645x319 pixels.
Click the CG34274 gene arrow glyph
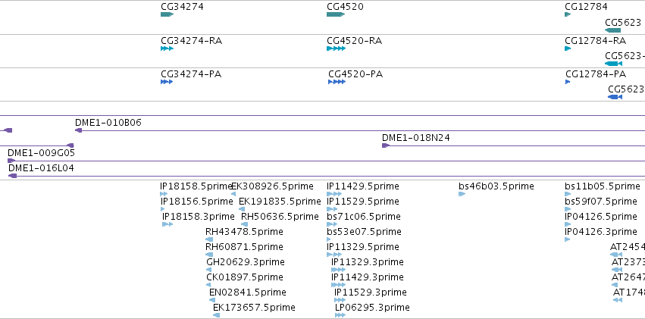167,14
